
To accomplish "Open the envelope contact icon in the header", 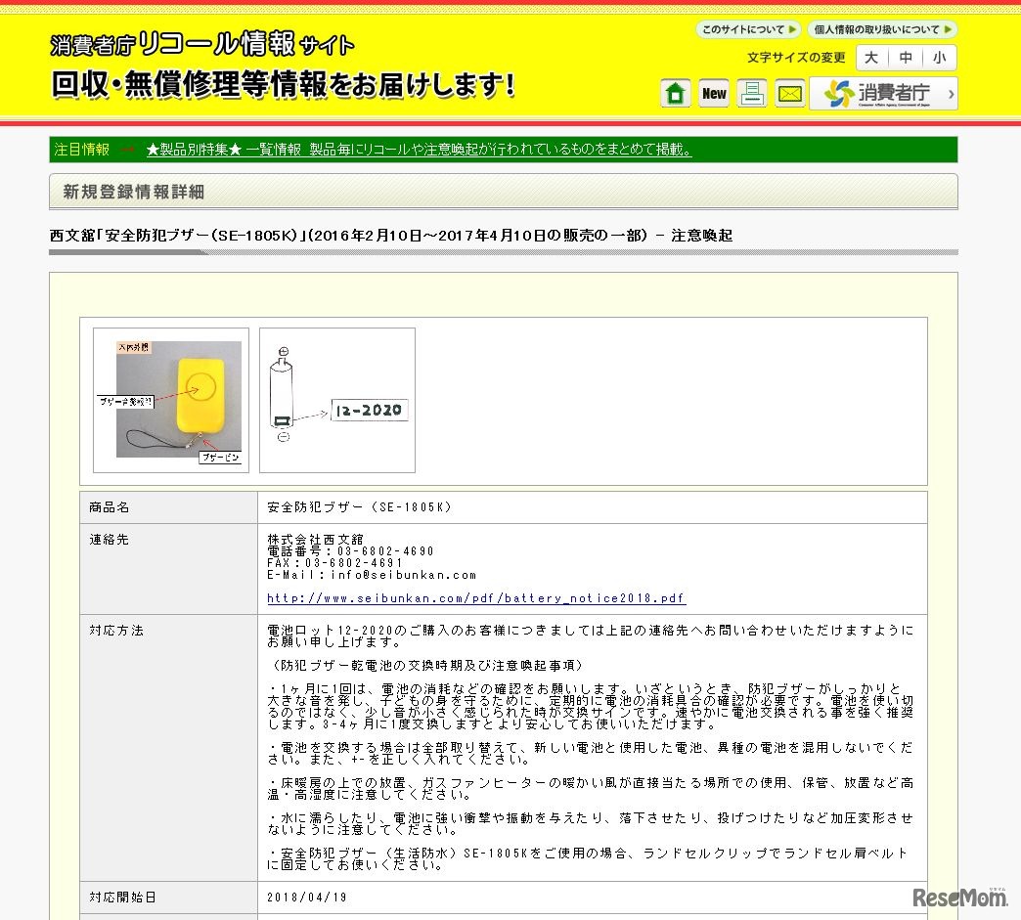I will point(789,94).
